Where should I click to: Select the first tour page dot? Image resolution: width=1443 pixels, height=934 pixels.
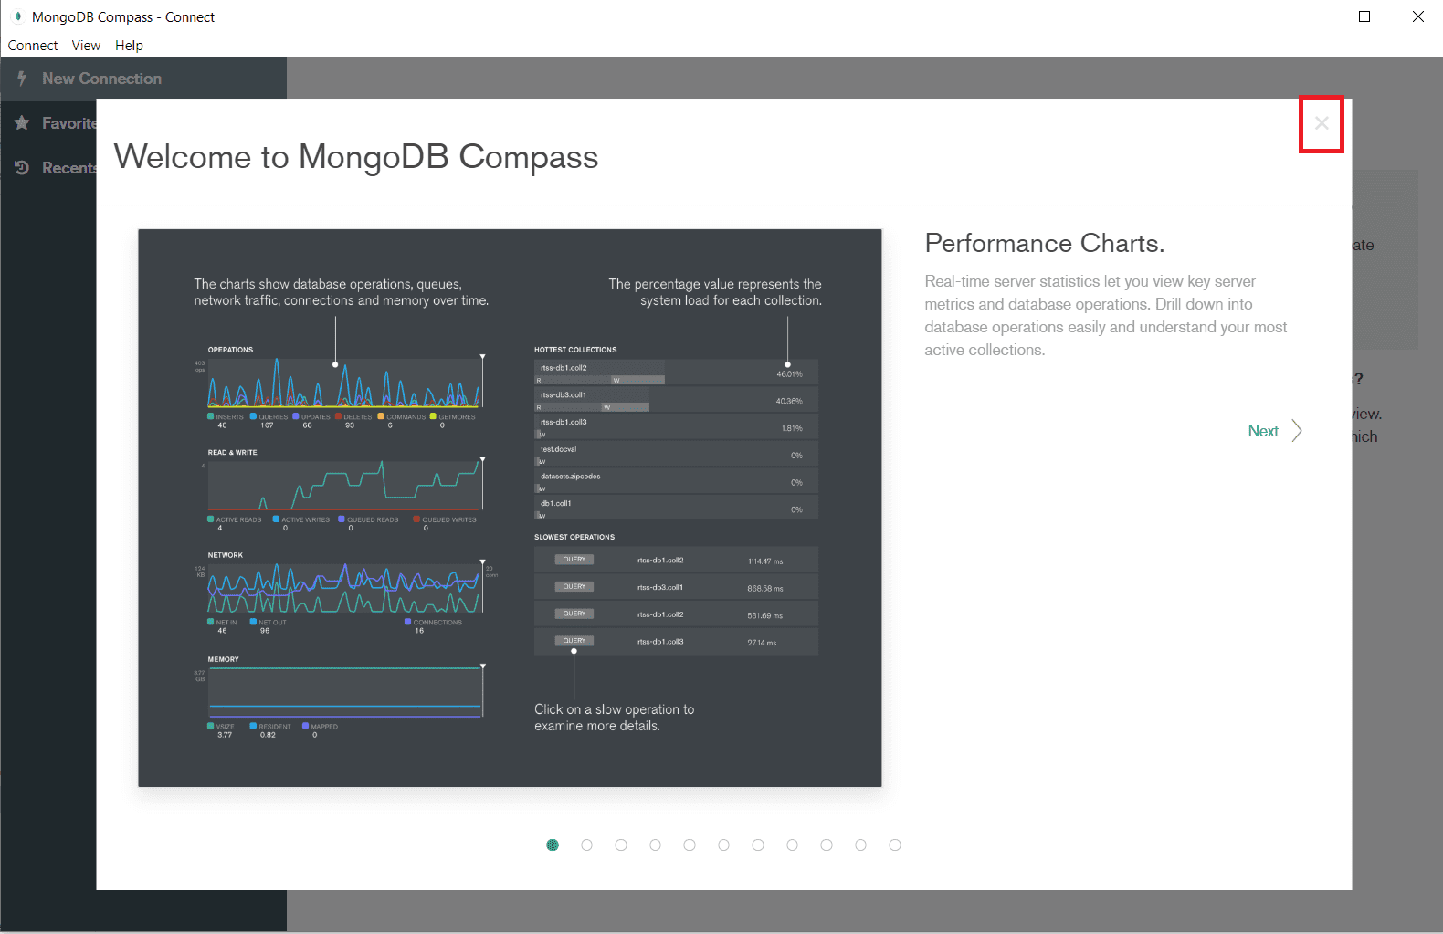(553, 845)
